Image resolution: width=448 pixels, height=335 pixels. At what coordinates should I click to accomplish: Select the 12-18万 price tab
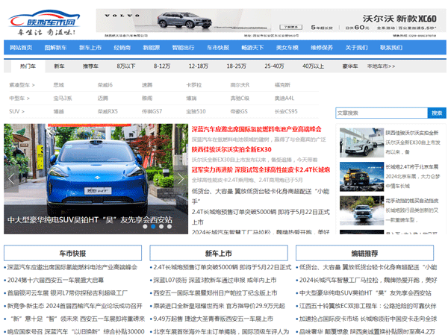[199, 66]
